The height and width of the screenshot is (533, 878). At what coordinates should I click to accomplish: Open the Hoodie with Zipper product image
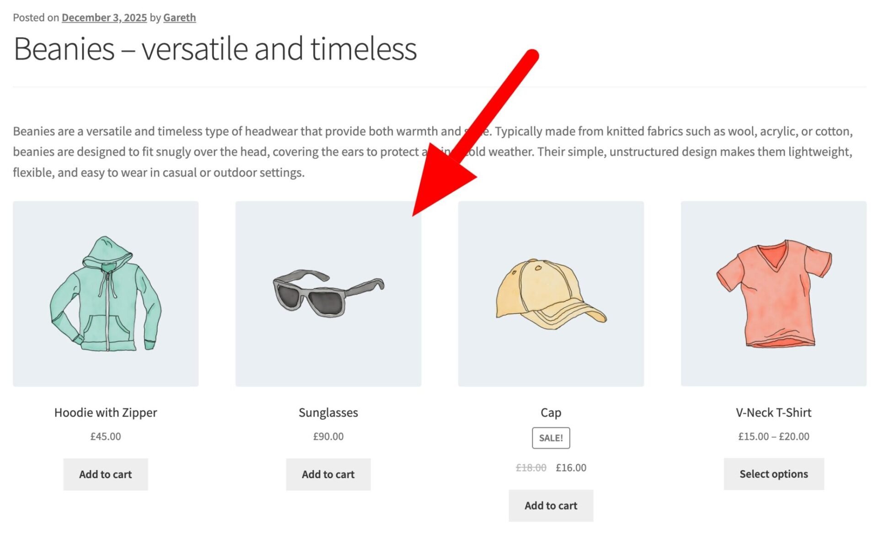[x=105, y=292]
